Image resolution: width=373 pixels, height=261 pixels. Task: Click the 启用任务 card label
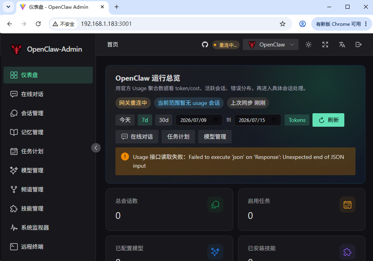pyautogui.click(x=259, y=201)
